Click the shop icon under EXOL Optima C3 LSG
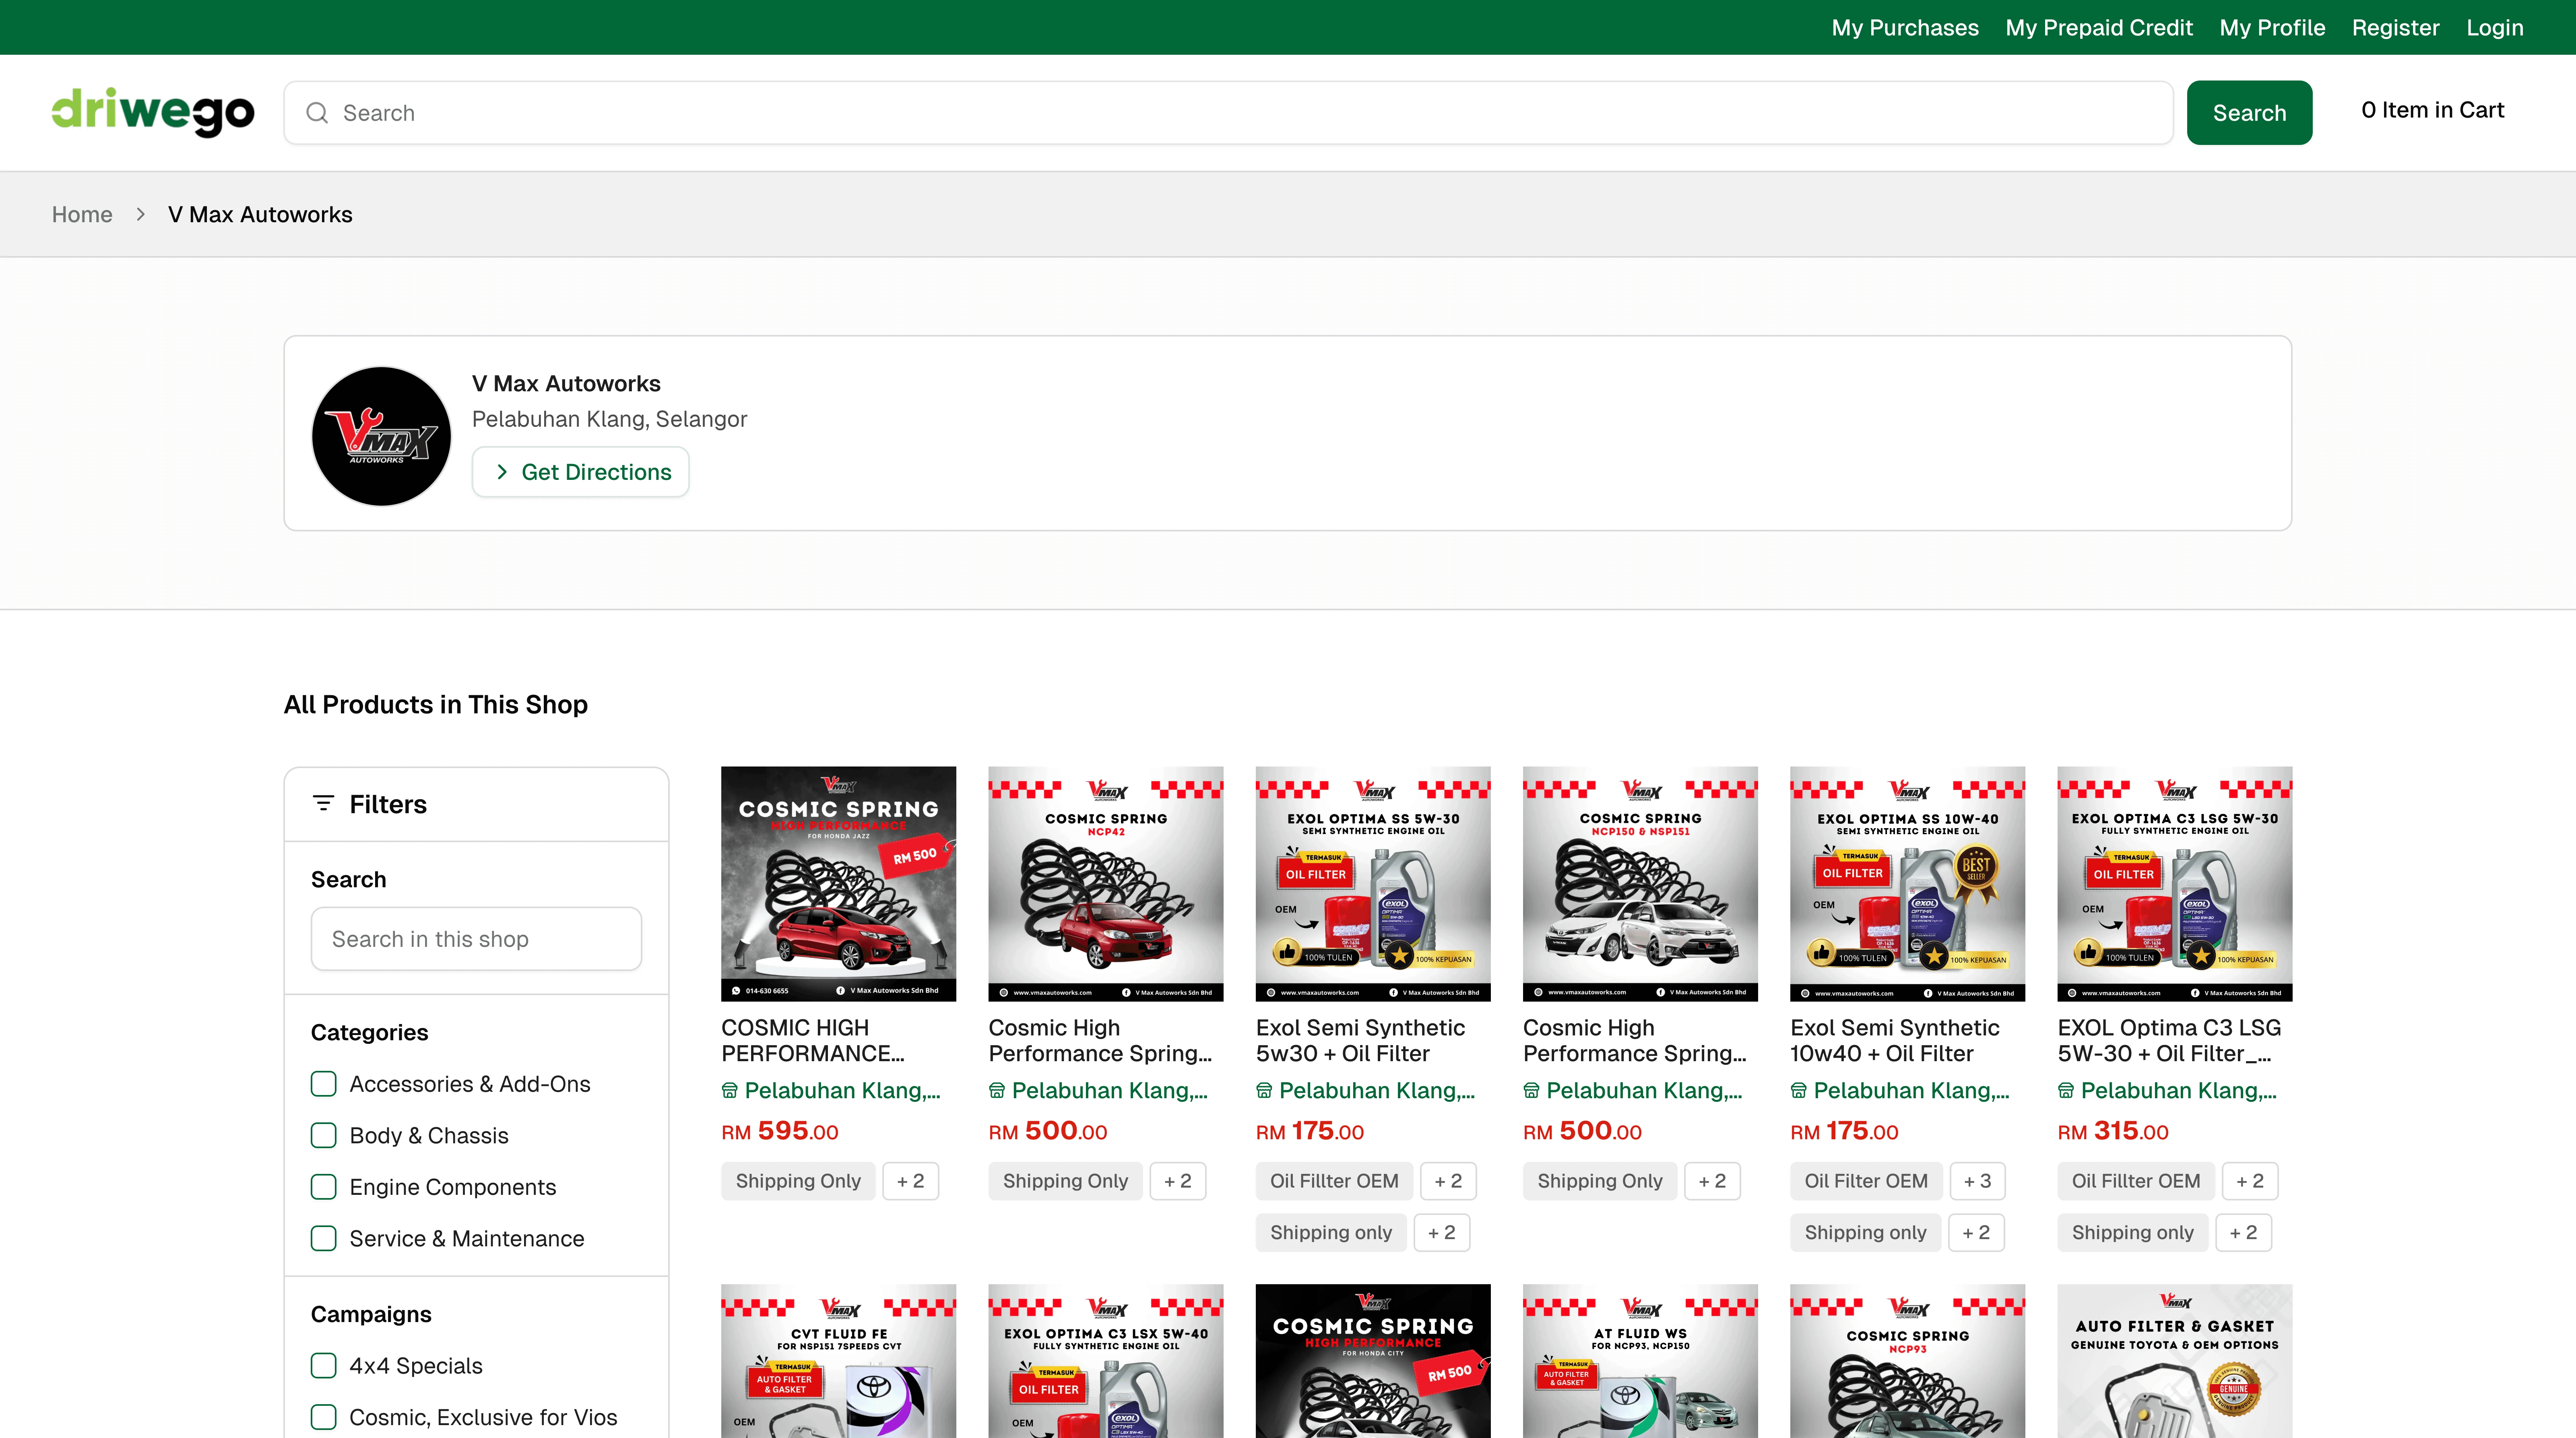The width and height of the screenshot is (2576, 1438). pos(2066,1091)
